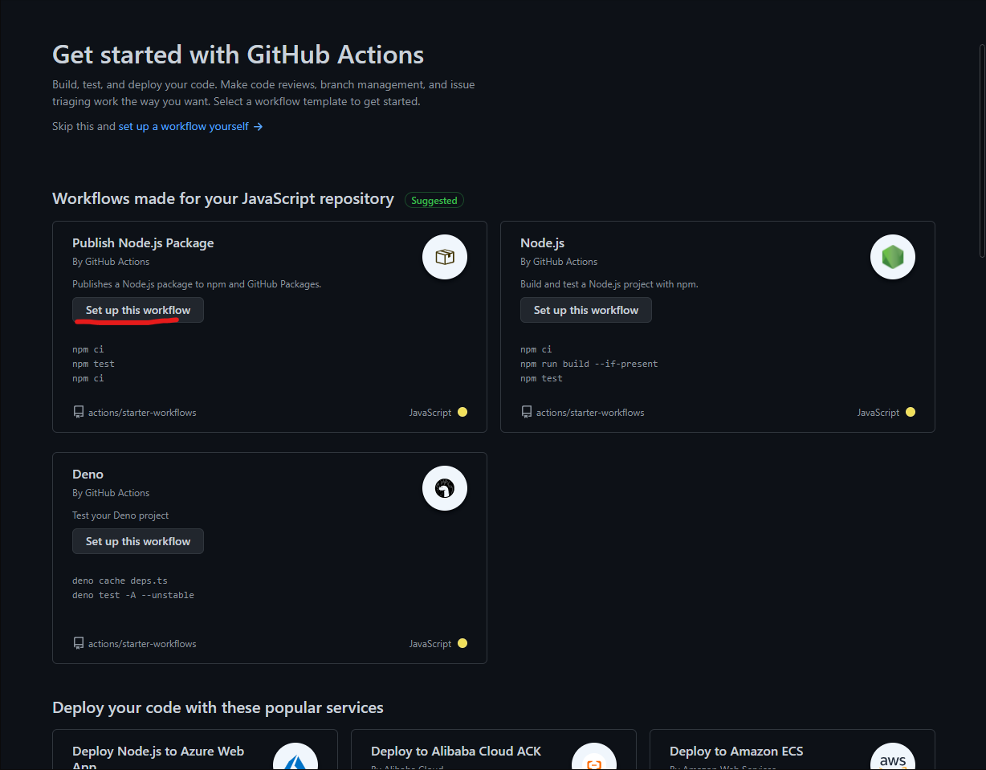Click yellow JavaScript dot in Deno card
Image resolution: width=986 pixels, height=770 pixels.
coord(462,643)
